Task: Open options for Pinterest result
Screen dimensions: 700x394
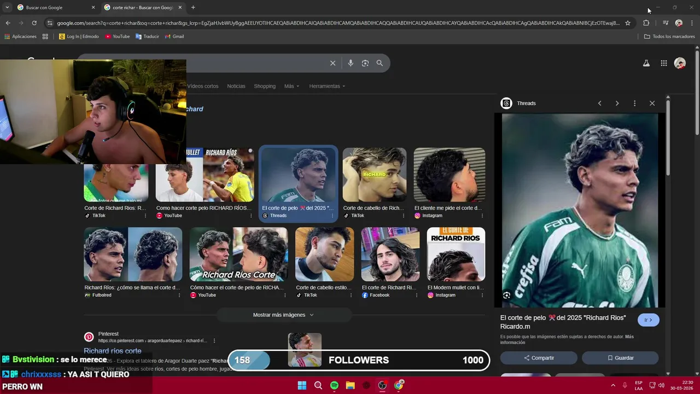Action: (x=214, y=340)
